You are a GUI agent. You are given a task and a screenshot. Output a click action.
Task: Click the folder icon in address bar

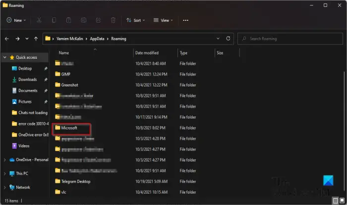(48, 39)
